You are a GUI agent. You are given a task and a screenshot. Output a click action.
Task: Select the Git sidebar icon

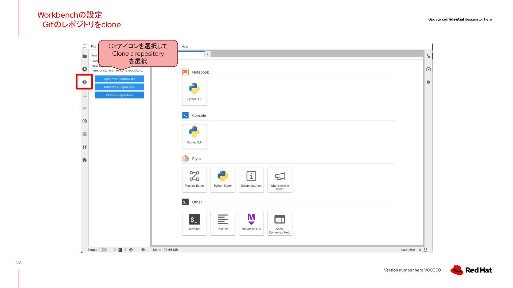pos(84,82)
